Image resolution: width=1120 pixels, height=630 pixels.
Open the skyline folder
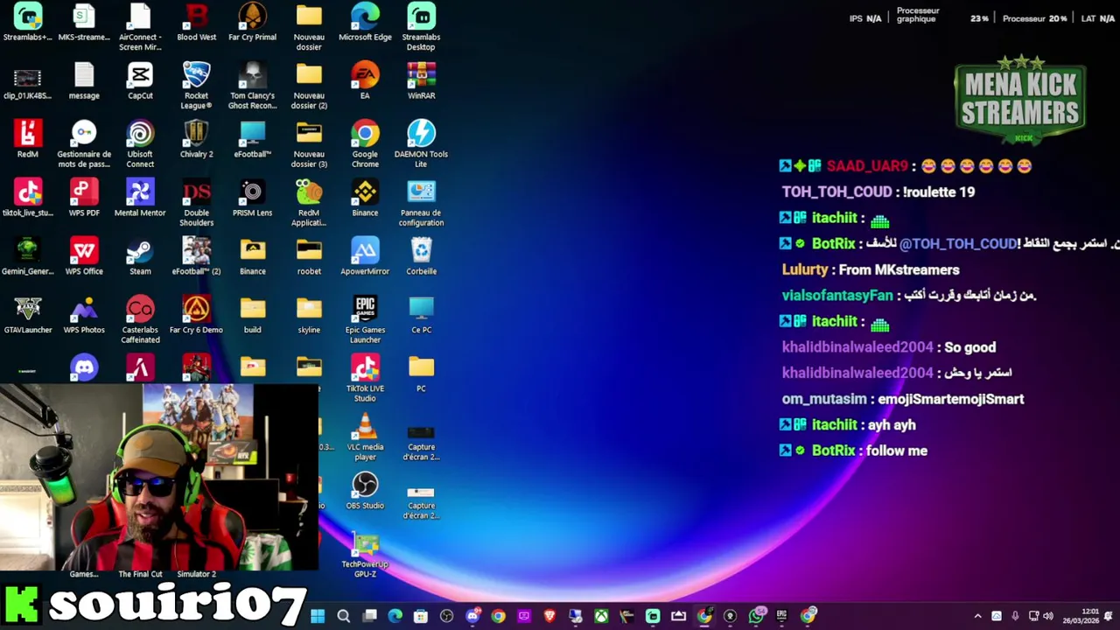coord(309,316)
